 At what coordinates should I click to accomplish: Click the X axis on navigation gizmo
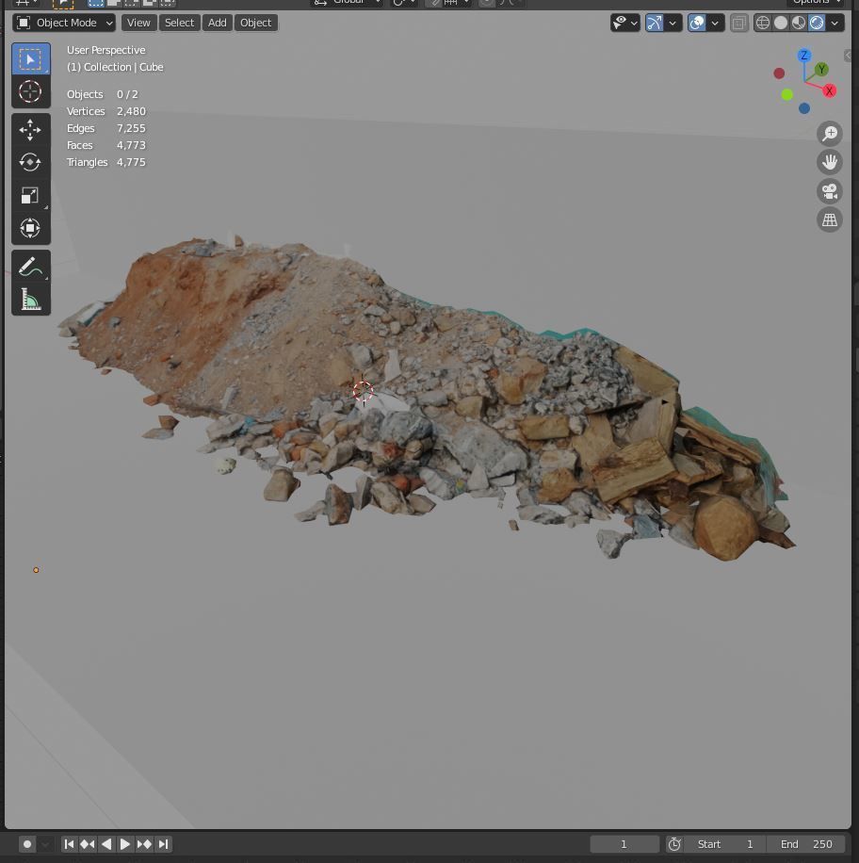[829, 90]
